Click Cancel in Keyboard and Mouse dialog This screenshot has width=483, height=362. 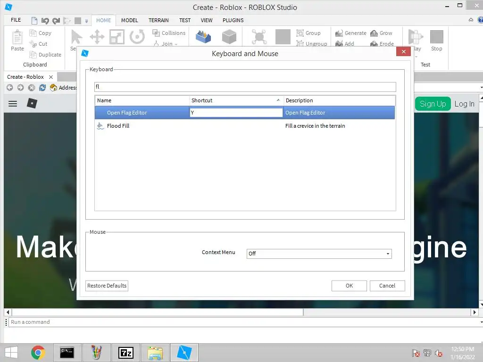(387, 286)
